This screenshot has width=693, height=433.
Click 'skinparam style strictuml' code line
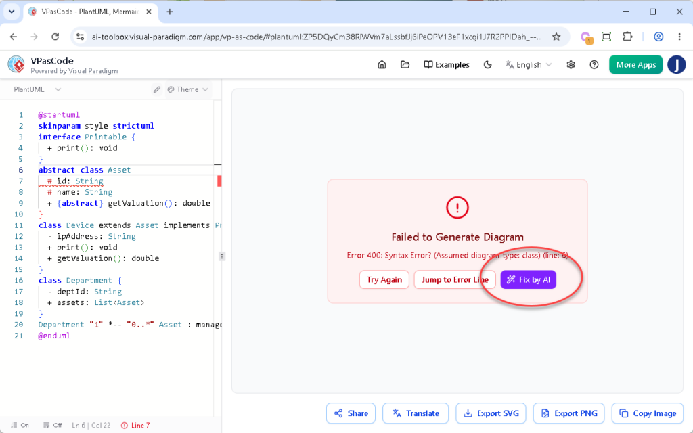click(x=96, y=126)
